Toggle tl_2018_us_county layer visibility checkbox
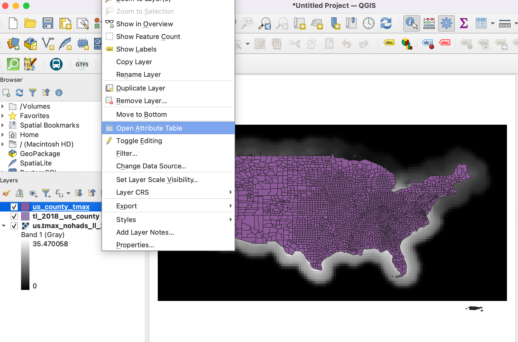The width and height of the screenshot is (518, 342). click(14, 216)
